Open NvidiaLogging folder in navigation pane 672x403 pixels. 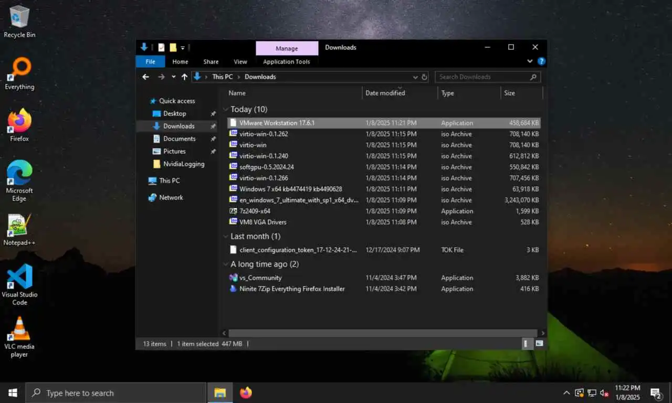click(183, 164)
